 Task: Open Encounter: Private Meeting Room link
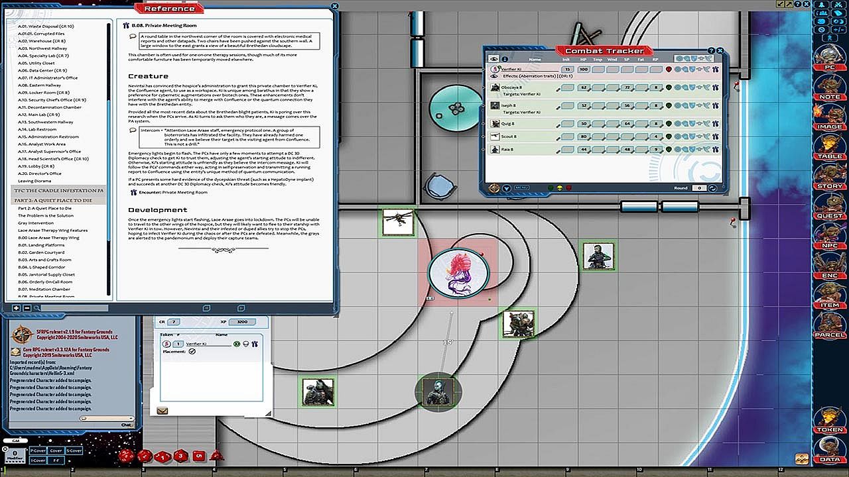[x=172, y=192]
